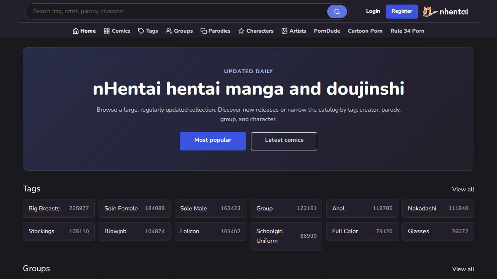The image size is (497, 279).
Task: Open the PornDude nav link
Action: click(x=327, y=31)
